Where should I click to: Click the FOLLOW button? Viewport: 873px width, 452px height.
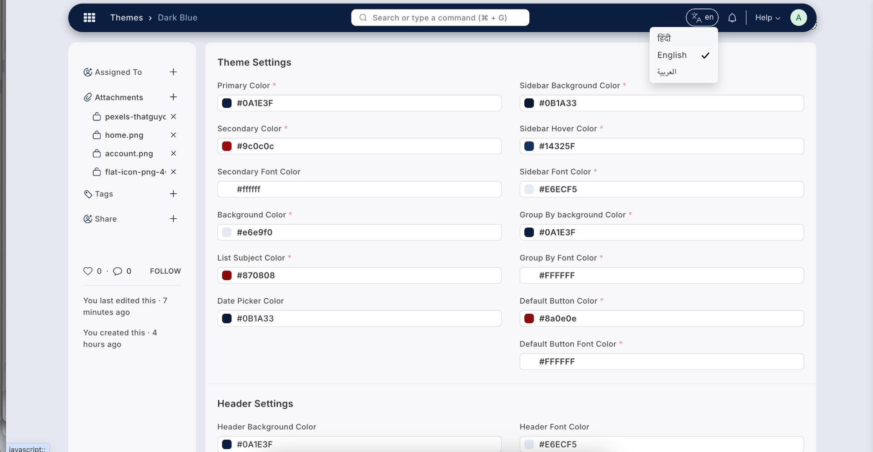166,271
